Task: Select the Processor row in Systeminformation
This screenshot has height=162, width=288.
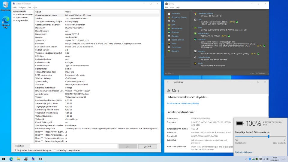Action: pos(97,43)
